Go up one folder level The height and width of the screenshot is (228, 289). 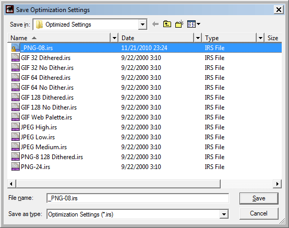point(167,24)
